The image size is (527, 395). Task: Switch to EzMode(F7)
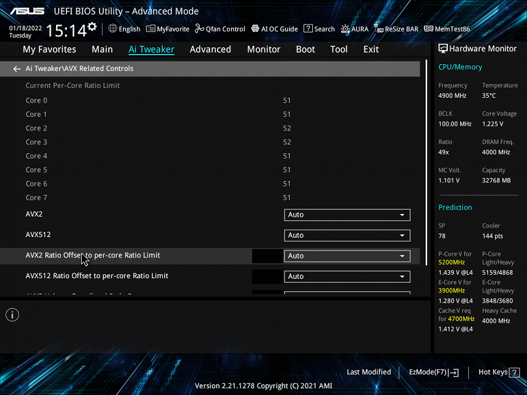434,372
